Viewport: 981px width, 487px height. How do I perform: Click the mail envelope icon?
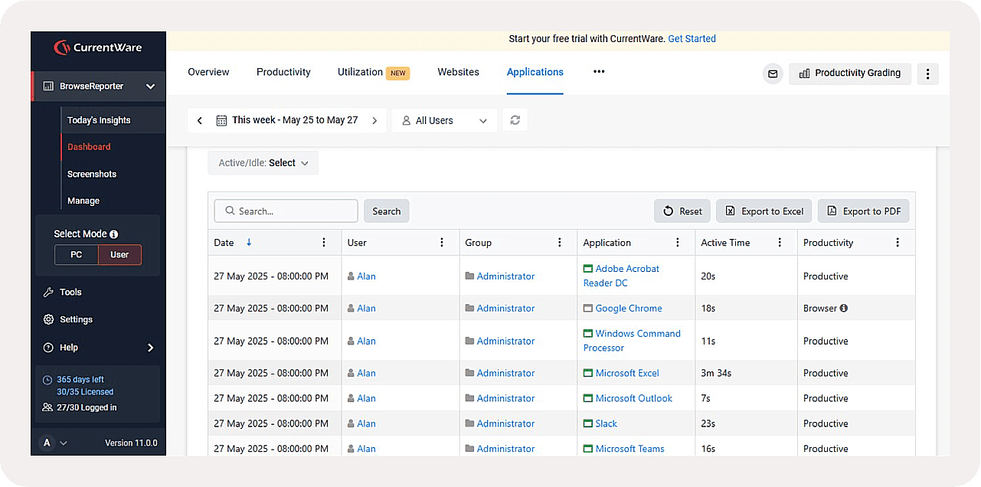(773, 74)
